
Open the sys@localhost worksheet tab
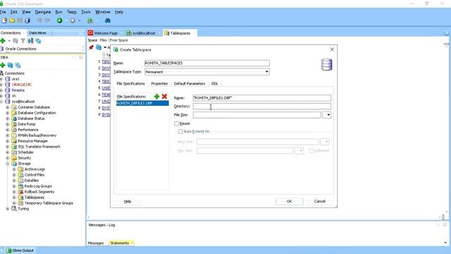144,33
